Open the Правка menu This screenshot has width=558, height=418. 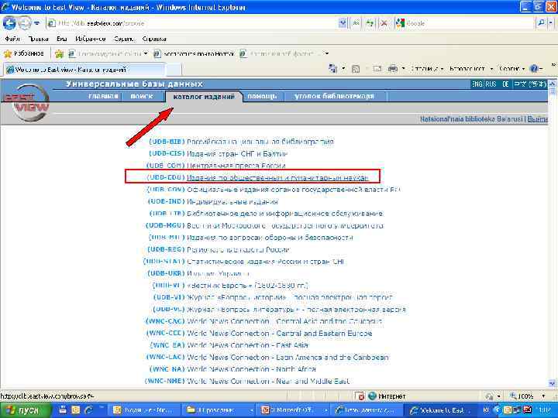39,39
